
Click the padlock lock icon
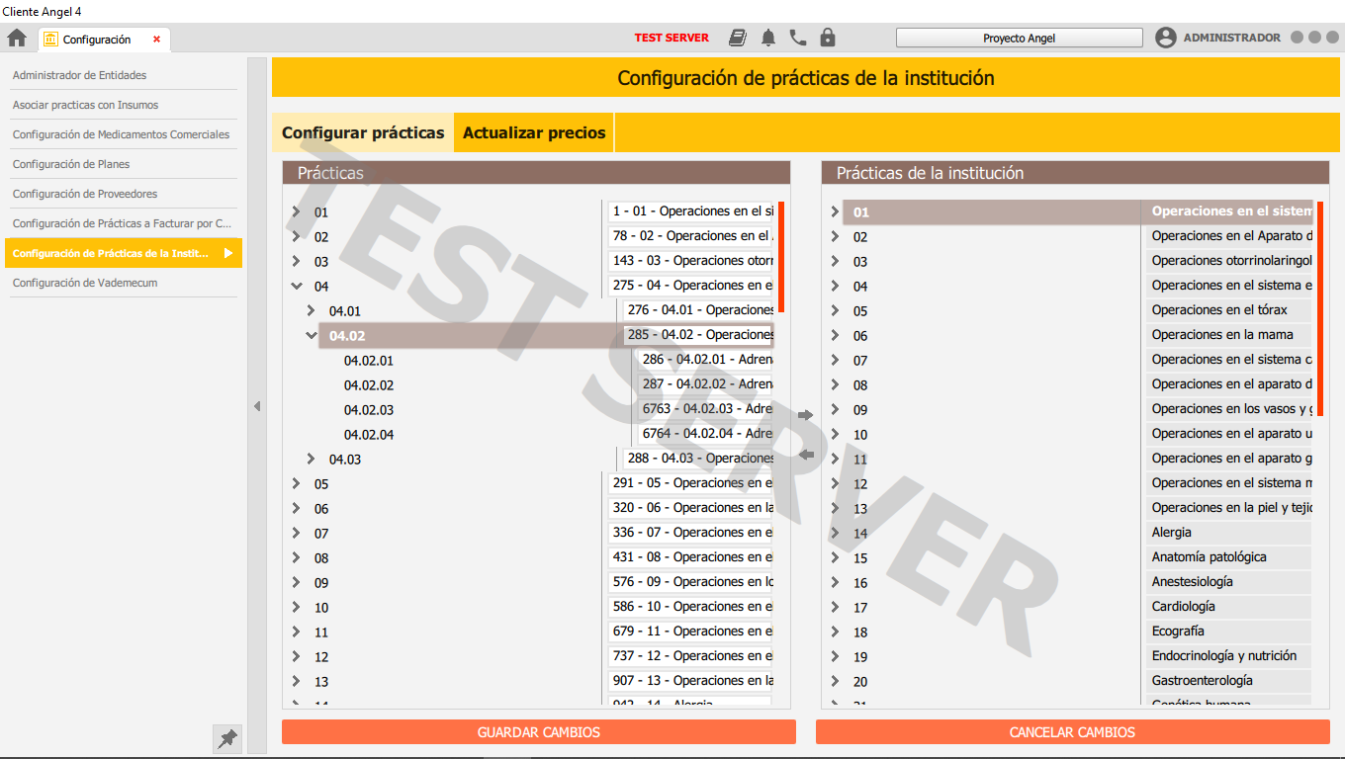(x=828, y=39)
